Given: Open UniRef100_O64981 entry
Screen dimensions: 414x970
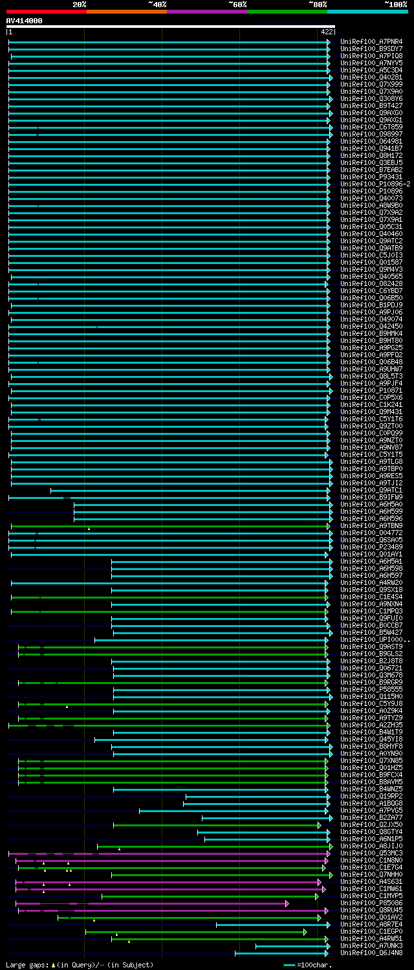Looking at the screenshot, I should [371, 141].
